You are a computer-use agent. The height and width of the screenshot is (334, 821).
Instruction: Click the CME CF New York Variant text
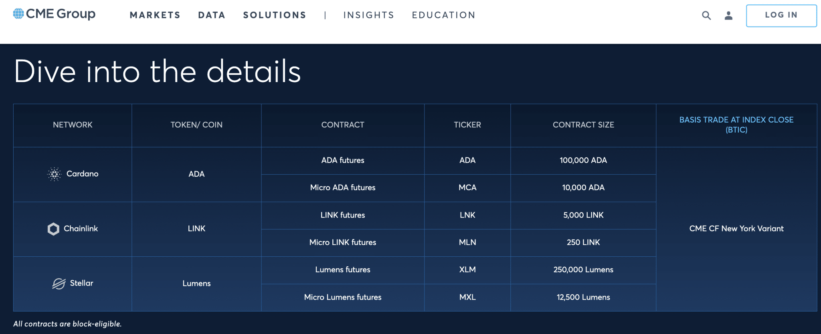(x=736, y=229)
